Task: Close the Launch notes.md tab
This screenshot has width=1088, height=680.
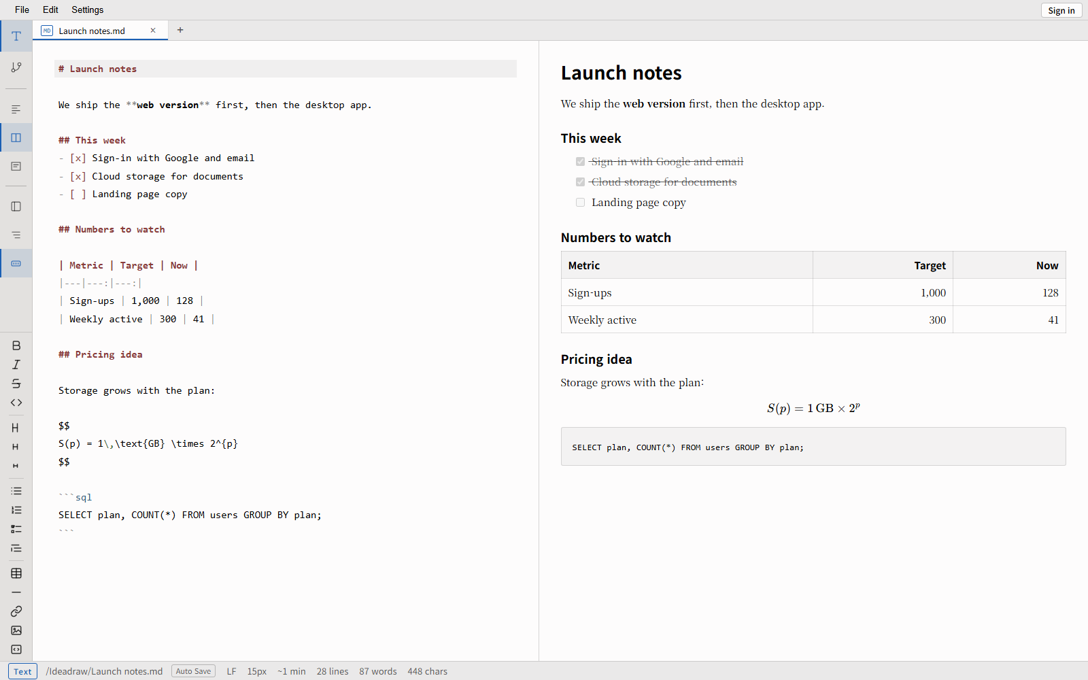Action: (x=153, y=30)
